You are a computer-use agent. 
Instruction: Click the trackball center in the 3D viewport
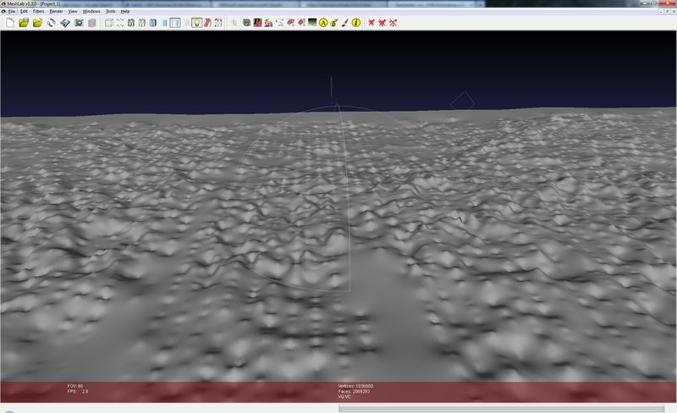[337, 200]
